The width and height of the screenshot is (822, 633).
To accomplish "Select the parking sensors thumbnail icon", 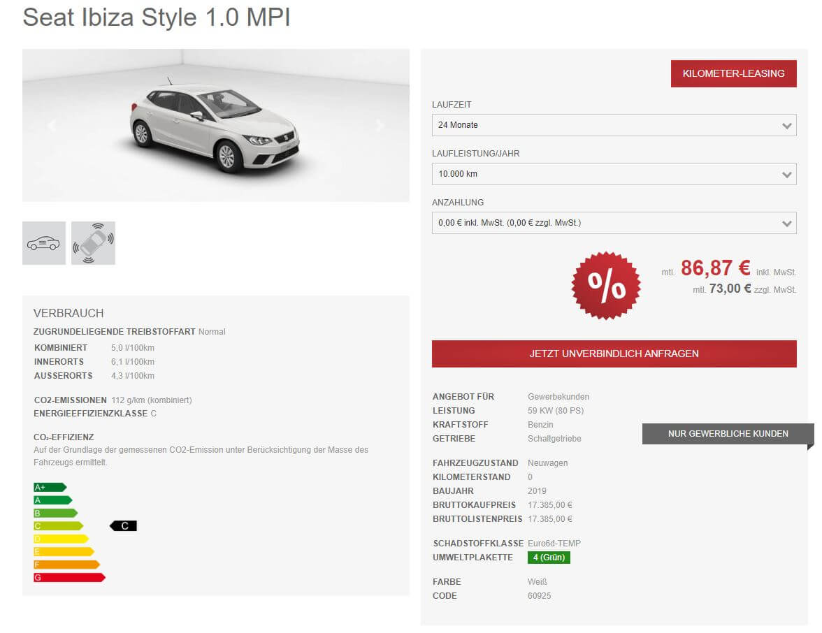I will coord(94,243).
